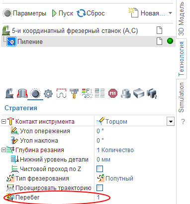Edit the Перебег value 1

tap(98, 198)
